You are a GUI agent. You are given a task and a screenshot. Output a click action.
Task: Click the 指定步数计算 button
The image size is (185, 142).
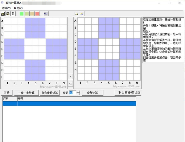pos(50,93)
